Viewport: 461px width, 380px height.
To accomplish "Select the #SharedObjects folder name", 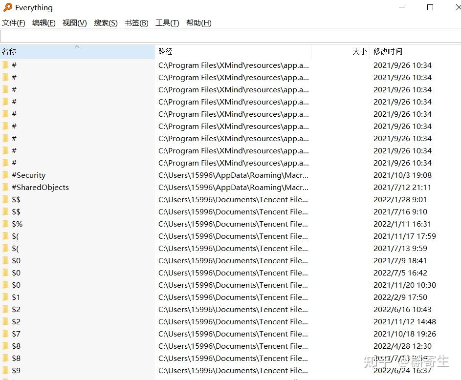I will (x=40, y=188).
